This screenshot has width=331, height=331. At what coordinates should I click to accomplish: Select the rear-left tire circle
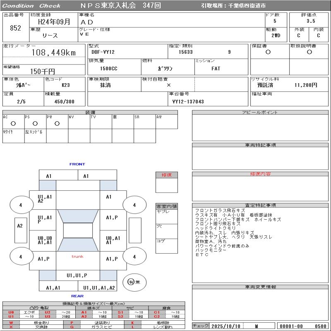pyautogui.click(x=20, y=257)
